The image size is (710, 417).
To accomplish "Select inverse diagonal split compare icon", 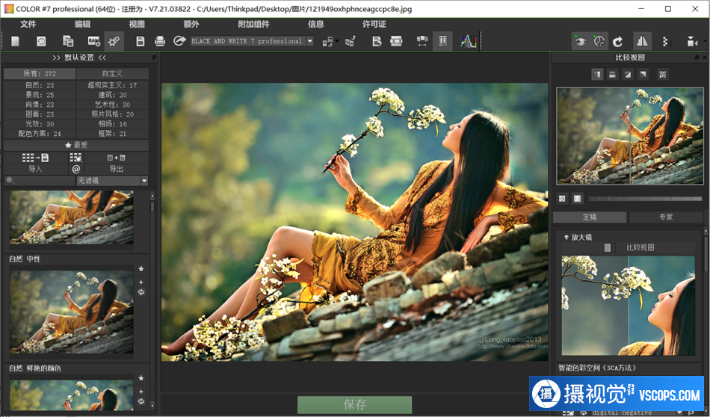I will 643,74.
